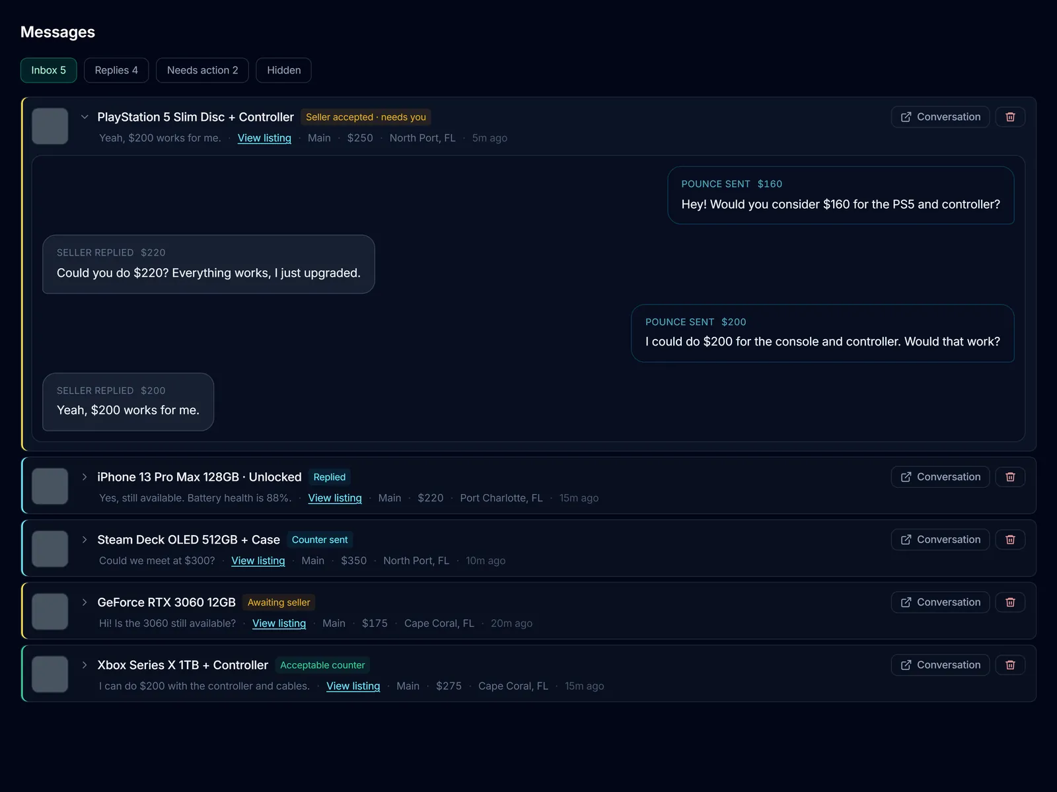
Task: Click the iPhone 13 Pro Max thumbnail
Action: pyautogui.click(x=50, y=486)
